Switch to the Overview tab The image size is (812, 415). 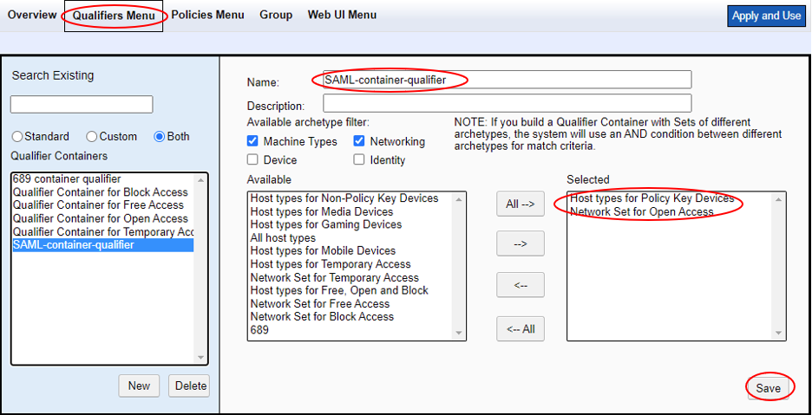coord(32,15)
